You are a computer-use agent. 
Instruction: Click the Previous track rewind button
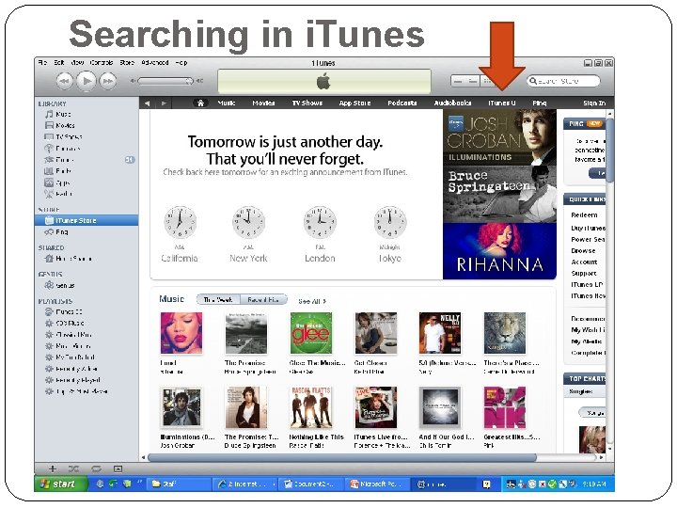[x=65, y=81]
